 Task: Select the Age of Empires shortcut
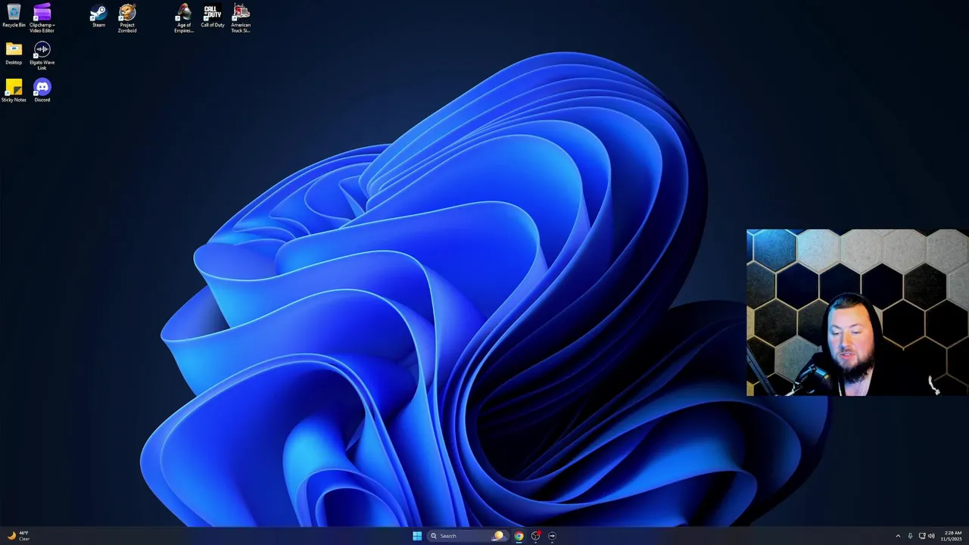coord(184,18)
